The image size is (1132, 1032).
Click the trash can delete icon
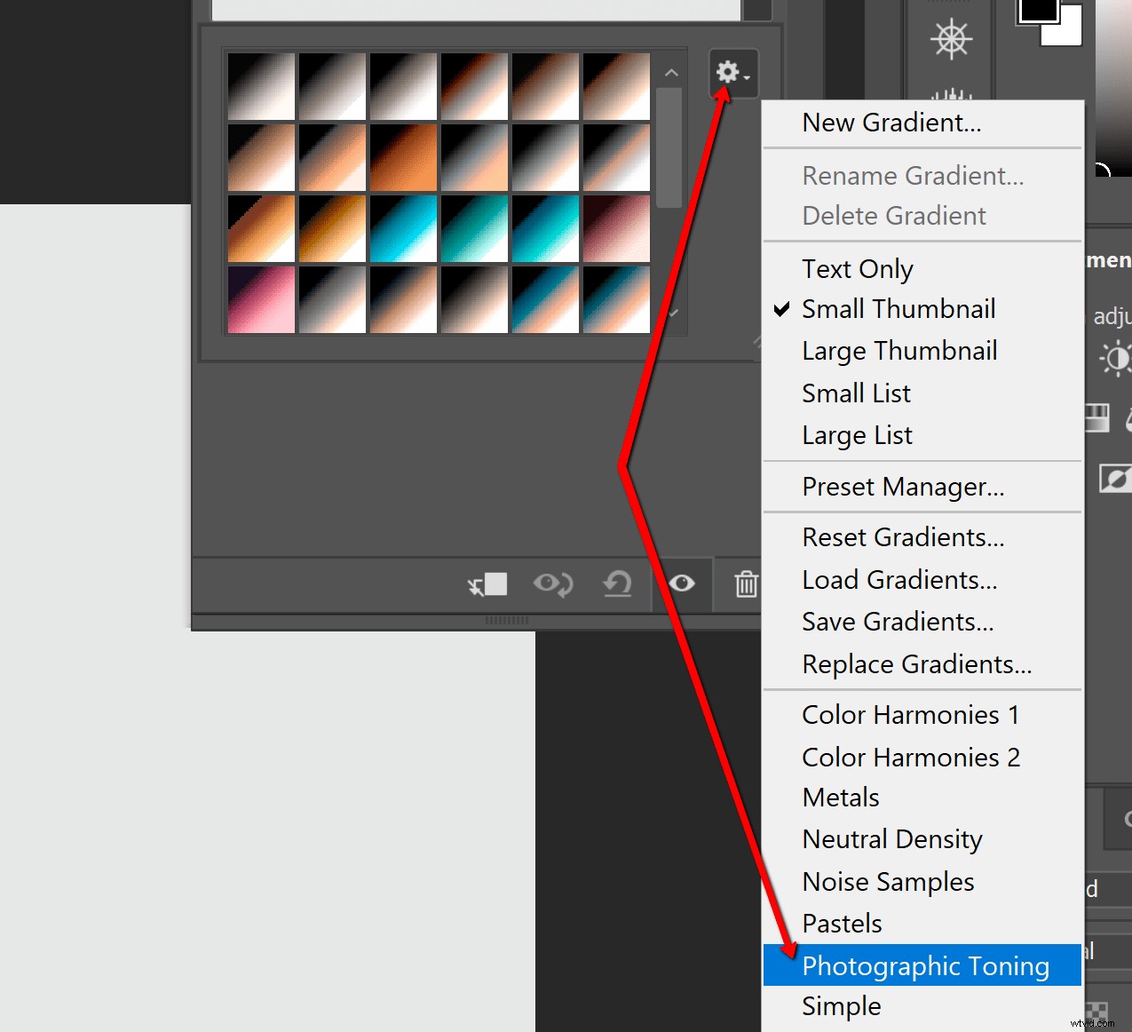pos(747,584)
